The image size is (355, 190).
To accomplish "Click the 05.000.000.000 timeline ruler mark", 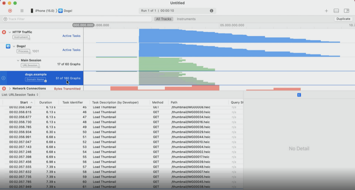I will pos(232,25).
